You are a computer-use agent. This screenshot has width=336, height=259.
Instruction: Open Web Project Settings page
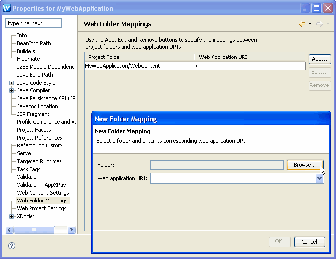pyautogui.click(x=42, y=208)
